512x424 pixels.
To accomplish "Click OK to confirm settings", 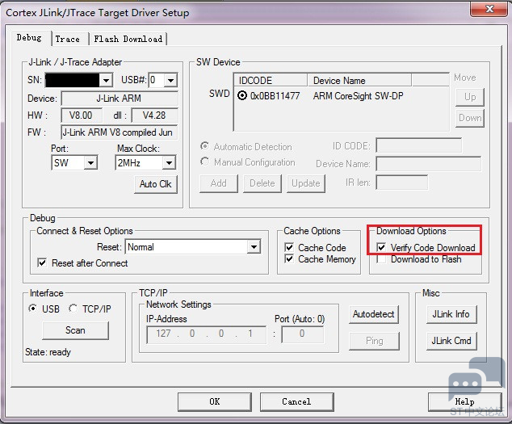I will (x=214, y=401).
